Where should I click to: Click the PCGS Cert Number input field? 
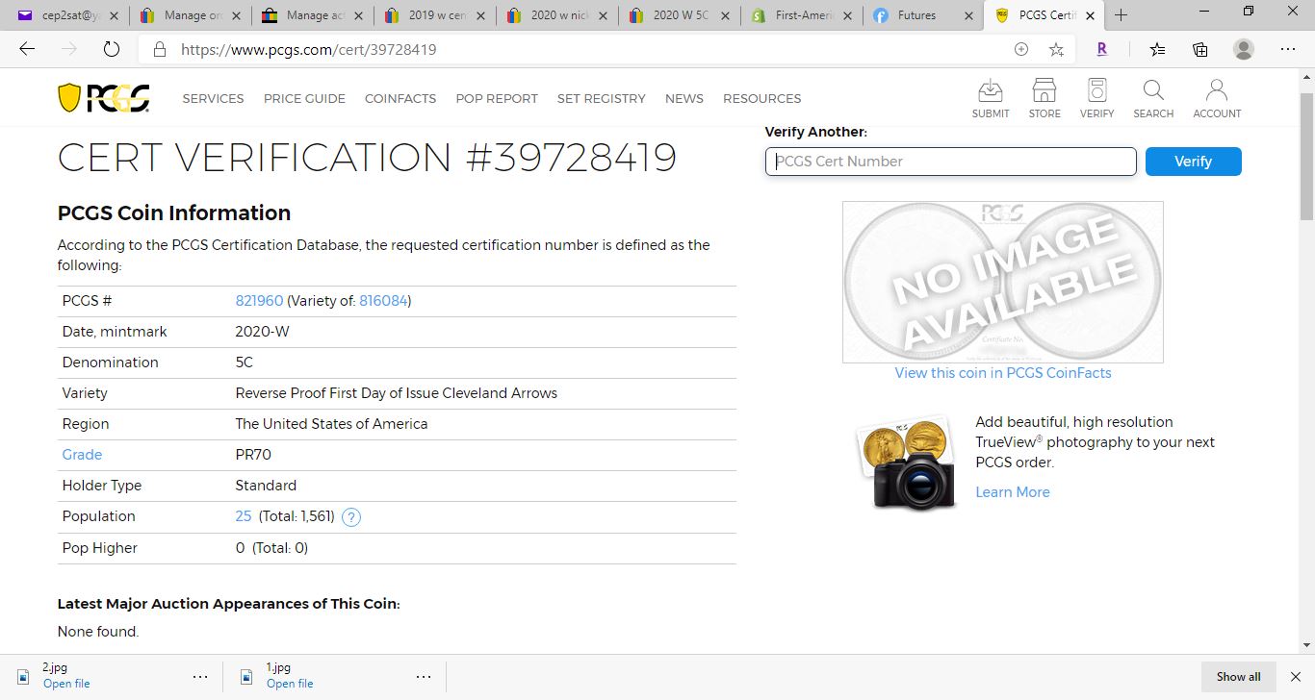pos(951,162)
